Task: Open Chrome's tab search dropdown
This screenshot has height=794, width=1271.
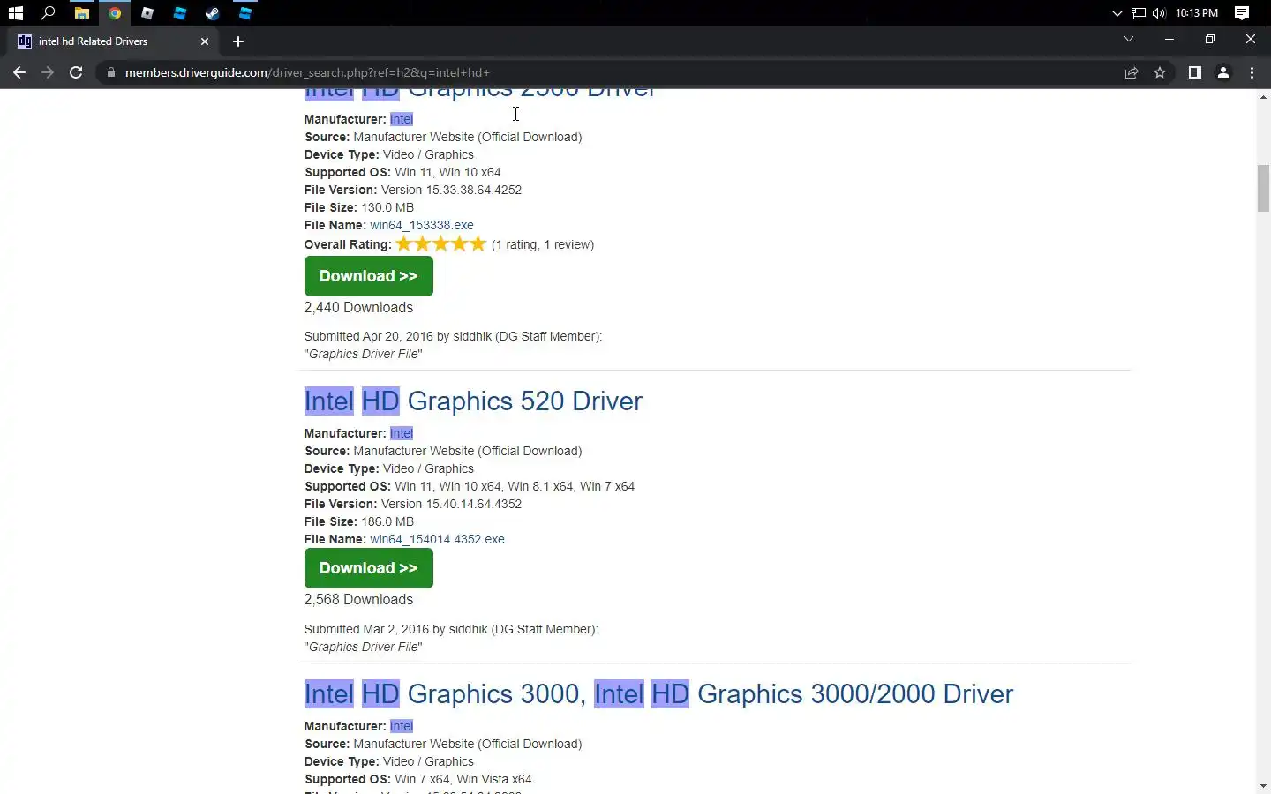Action: 1128,39
